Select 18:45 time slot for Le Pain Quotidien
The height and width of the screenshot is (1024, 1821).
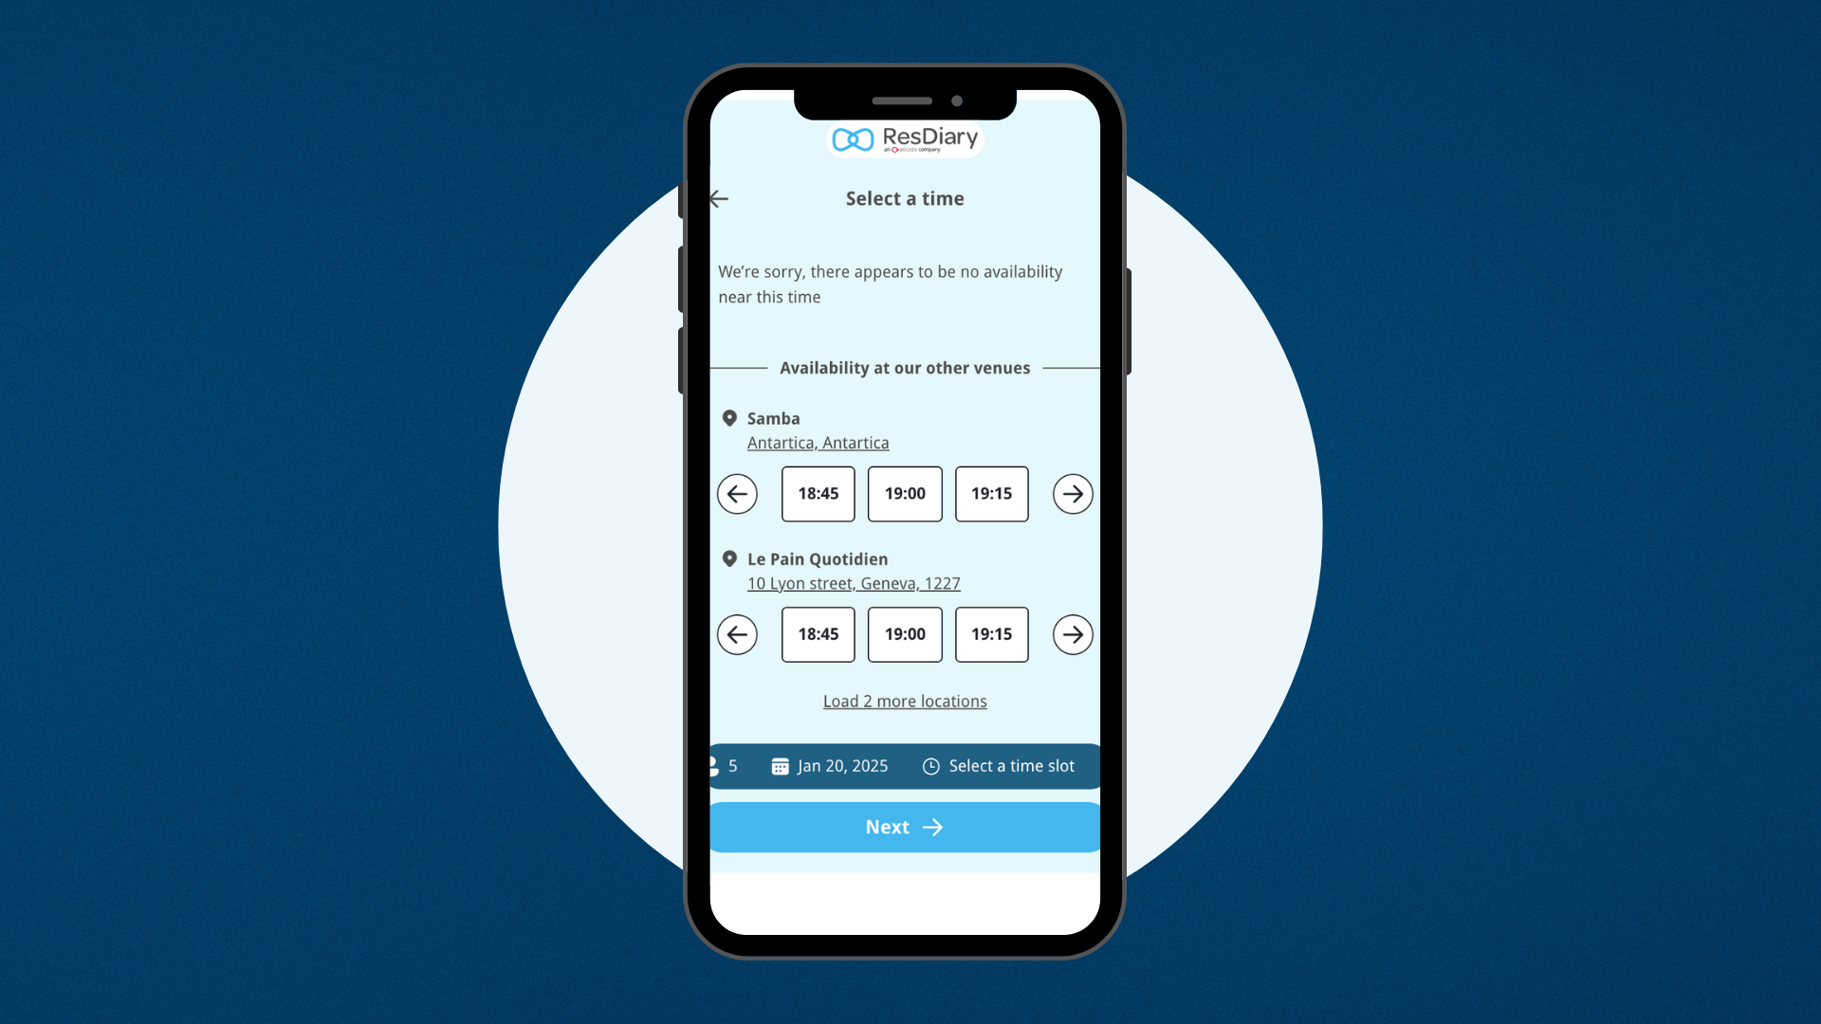[818, 634]
